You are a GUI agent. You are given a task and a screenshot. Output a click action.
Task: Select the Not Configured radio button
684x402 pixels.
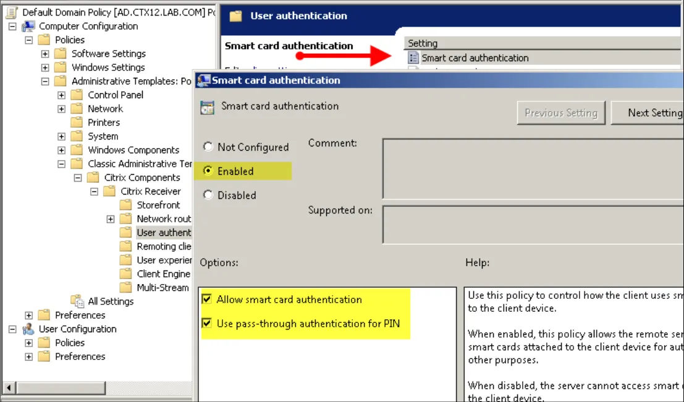[208, 147]
